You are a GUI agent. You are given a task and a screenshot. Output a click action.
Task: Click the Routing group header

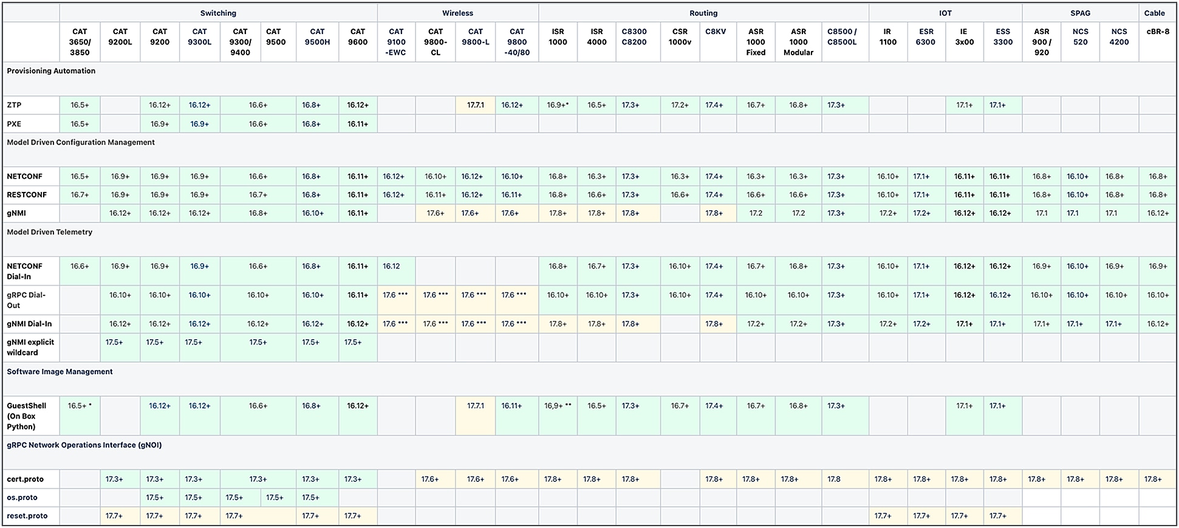(703, 13)
